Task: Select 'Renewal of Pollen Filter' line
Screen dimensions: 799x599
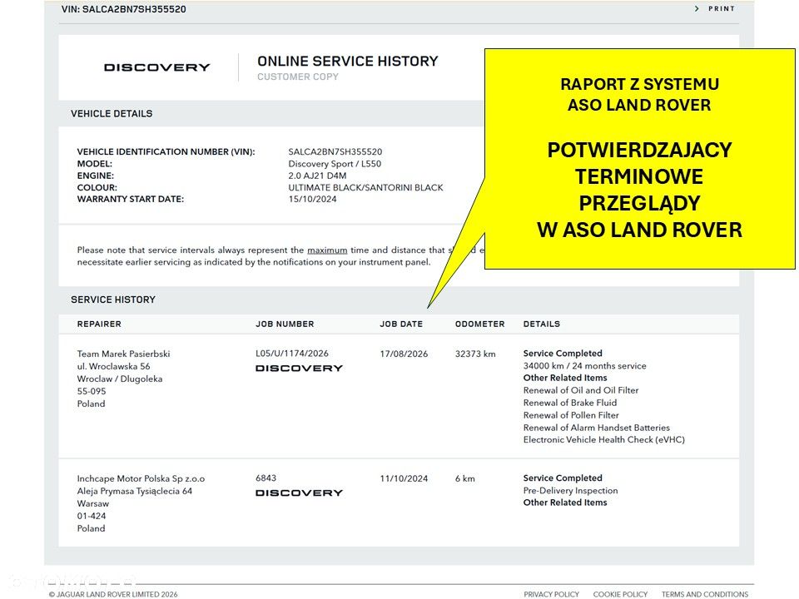Action: [571, 415]
